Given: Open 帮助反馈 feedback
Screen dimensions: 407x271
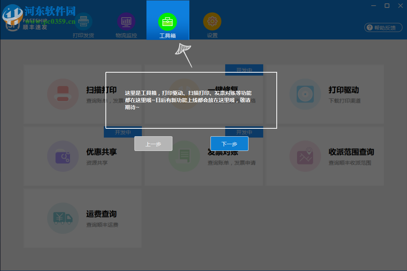Looking at the screenshot, I should pos(383,27).
